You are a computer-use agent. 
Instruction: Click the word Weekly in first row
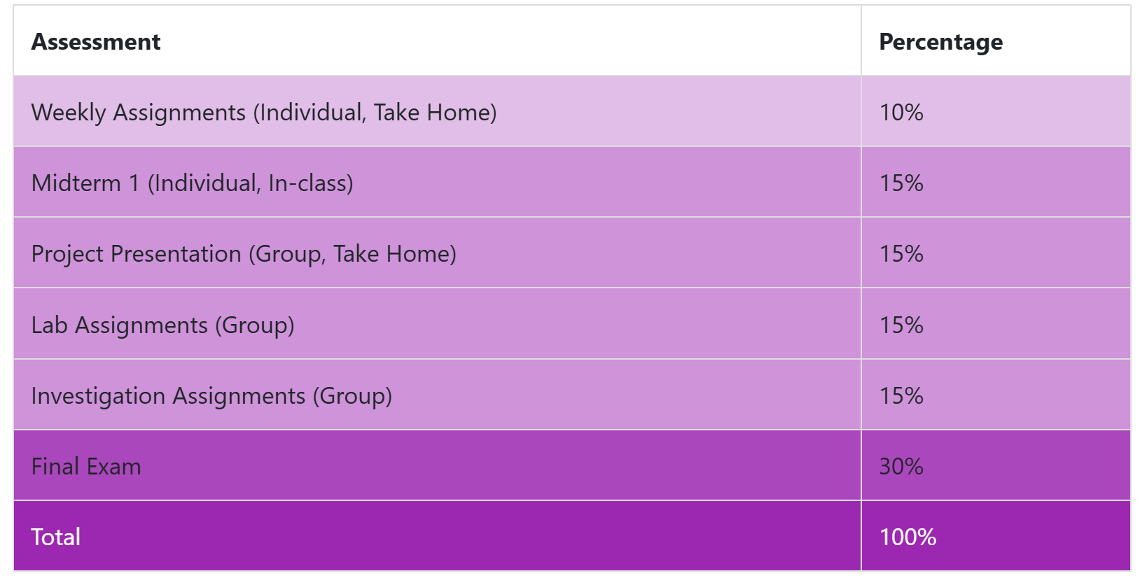click(x=68, y=113)
